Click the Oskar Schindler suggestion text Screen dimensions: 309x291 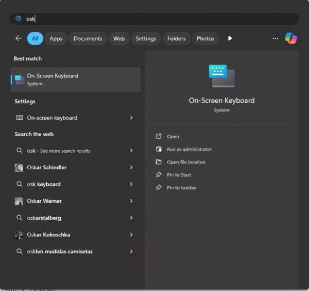[47, 167]
